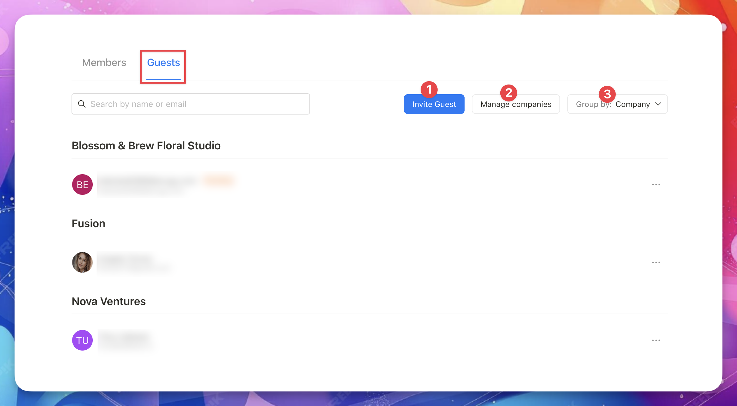The height and width of the screenshot is (406, 737).
Task: Switch to the Members tab
Action: (x=104, y=63)
